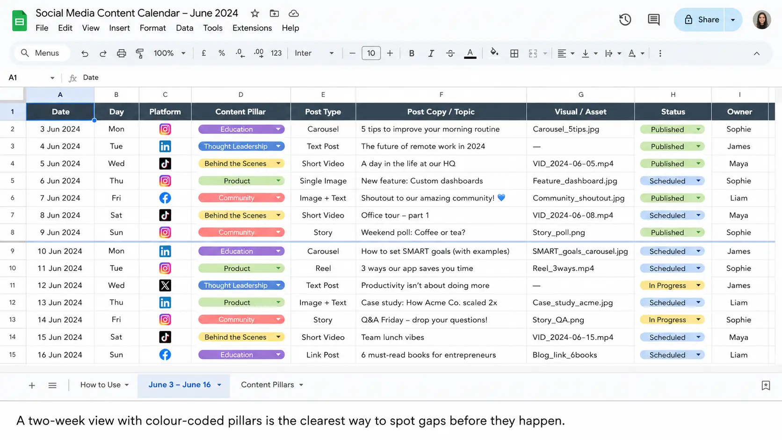Open the Insert menu
This screenshot has width=782, height=440.
(119, 28)
